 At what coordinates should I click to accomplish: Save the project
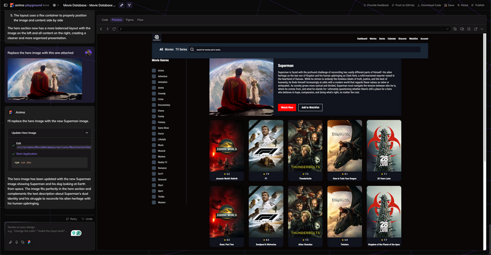coord(449,6)
